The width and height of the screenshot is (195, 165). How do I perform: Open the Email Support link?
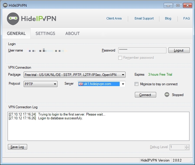(x=144, y=18)
